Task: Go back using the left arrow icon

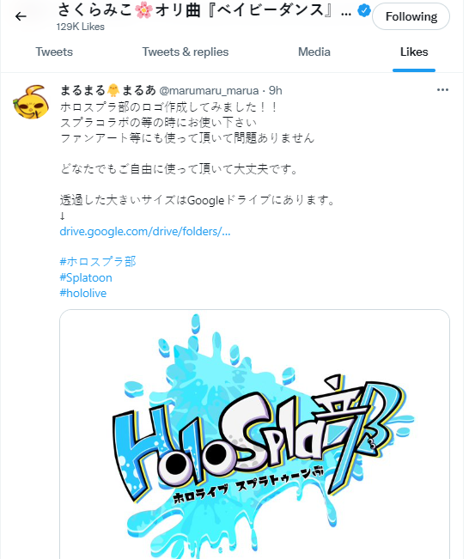Action: (21, 16)
